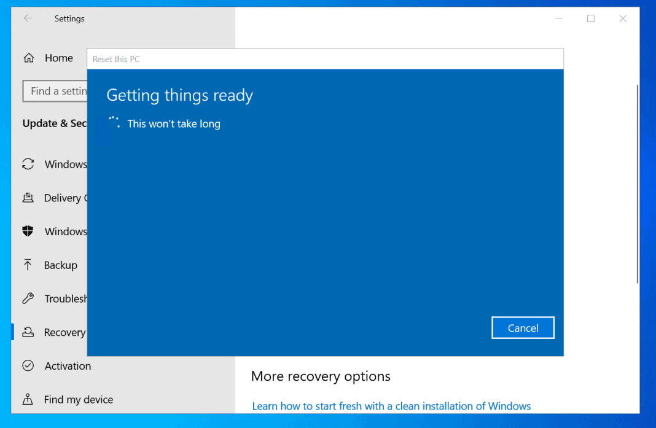Click the Activation checkmark icon
656x428 pixels.
[28, 365]
